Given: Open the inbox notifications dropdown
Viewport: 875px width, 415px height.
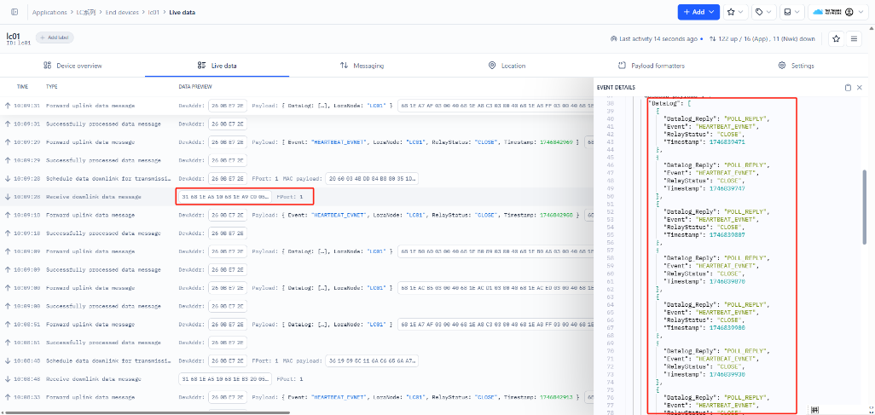Looking at the screenshot, I should point(791,12).
